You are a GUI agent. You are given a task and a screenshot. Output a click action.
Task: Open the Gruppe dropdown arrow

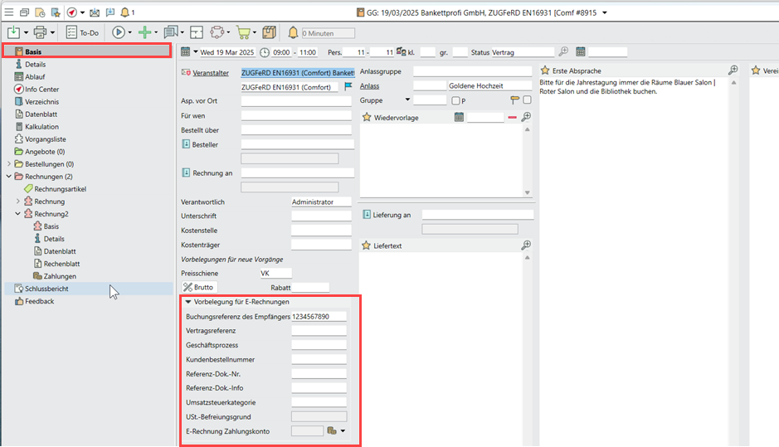(x=407, y=100)
